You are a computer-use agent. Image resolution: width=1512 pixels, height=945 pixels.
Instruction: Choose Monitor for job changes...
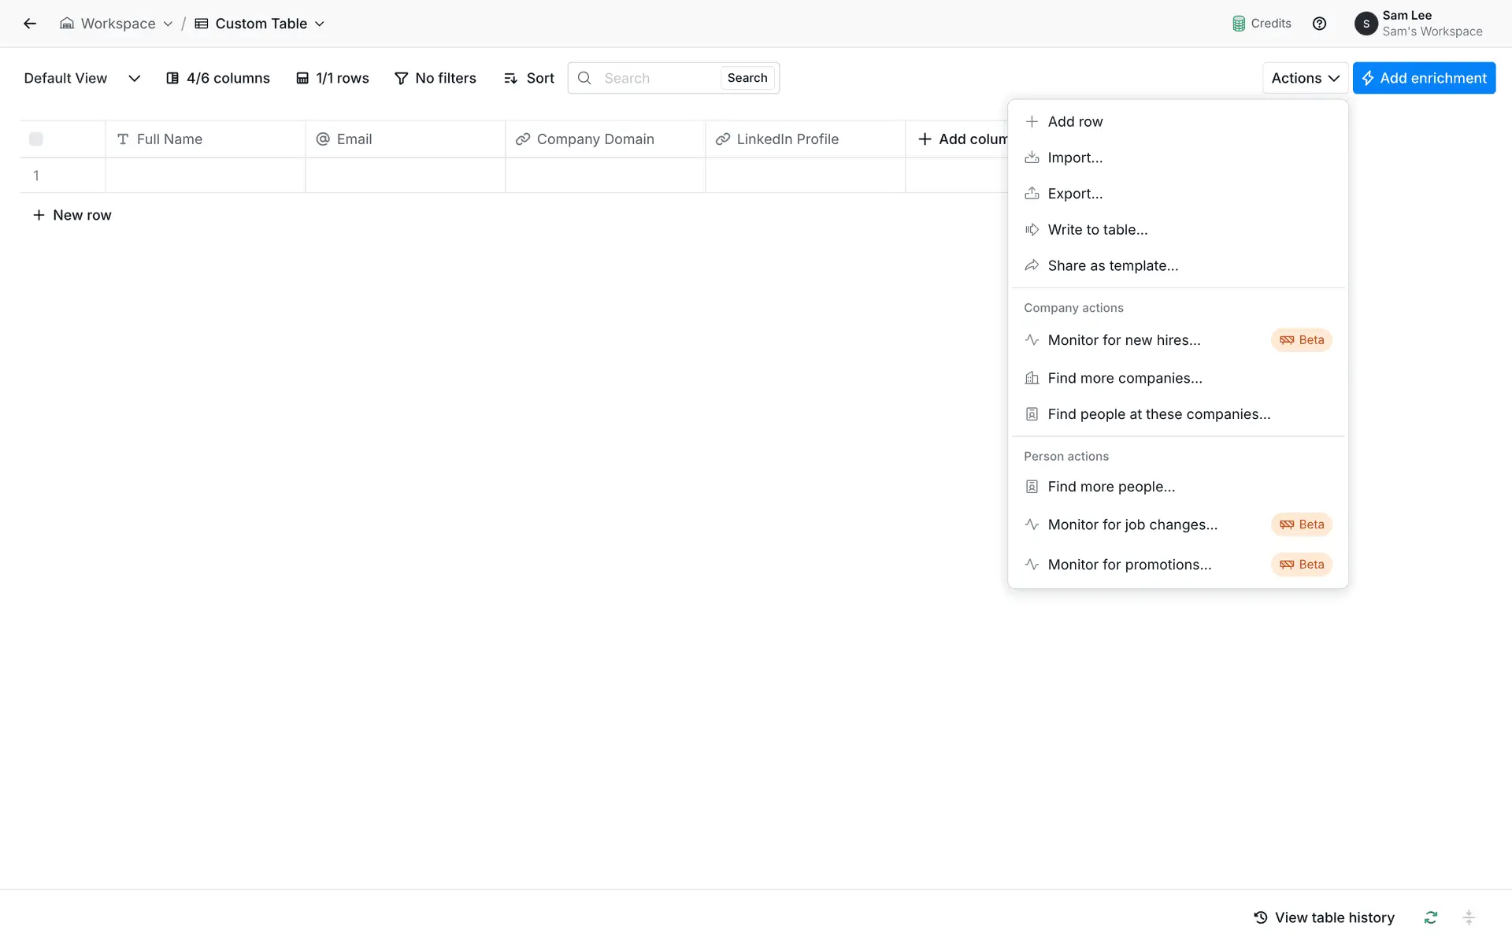[x=1132, y=524]
